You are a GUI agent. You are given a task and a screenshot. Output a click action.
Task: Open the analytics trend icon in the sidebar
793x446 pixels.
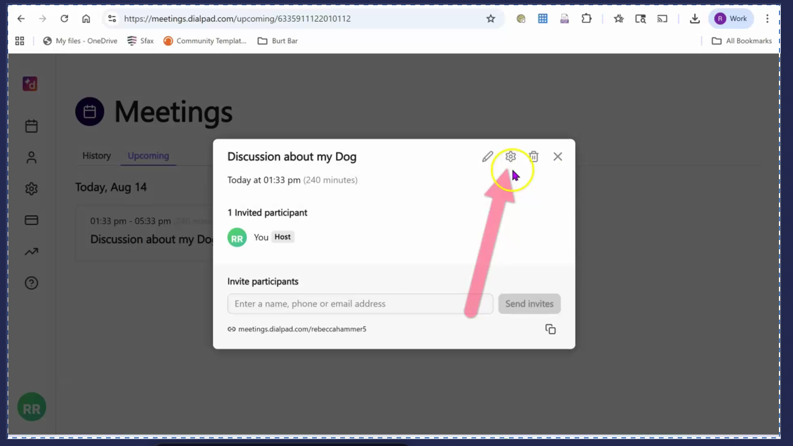(32, 252)
